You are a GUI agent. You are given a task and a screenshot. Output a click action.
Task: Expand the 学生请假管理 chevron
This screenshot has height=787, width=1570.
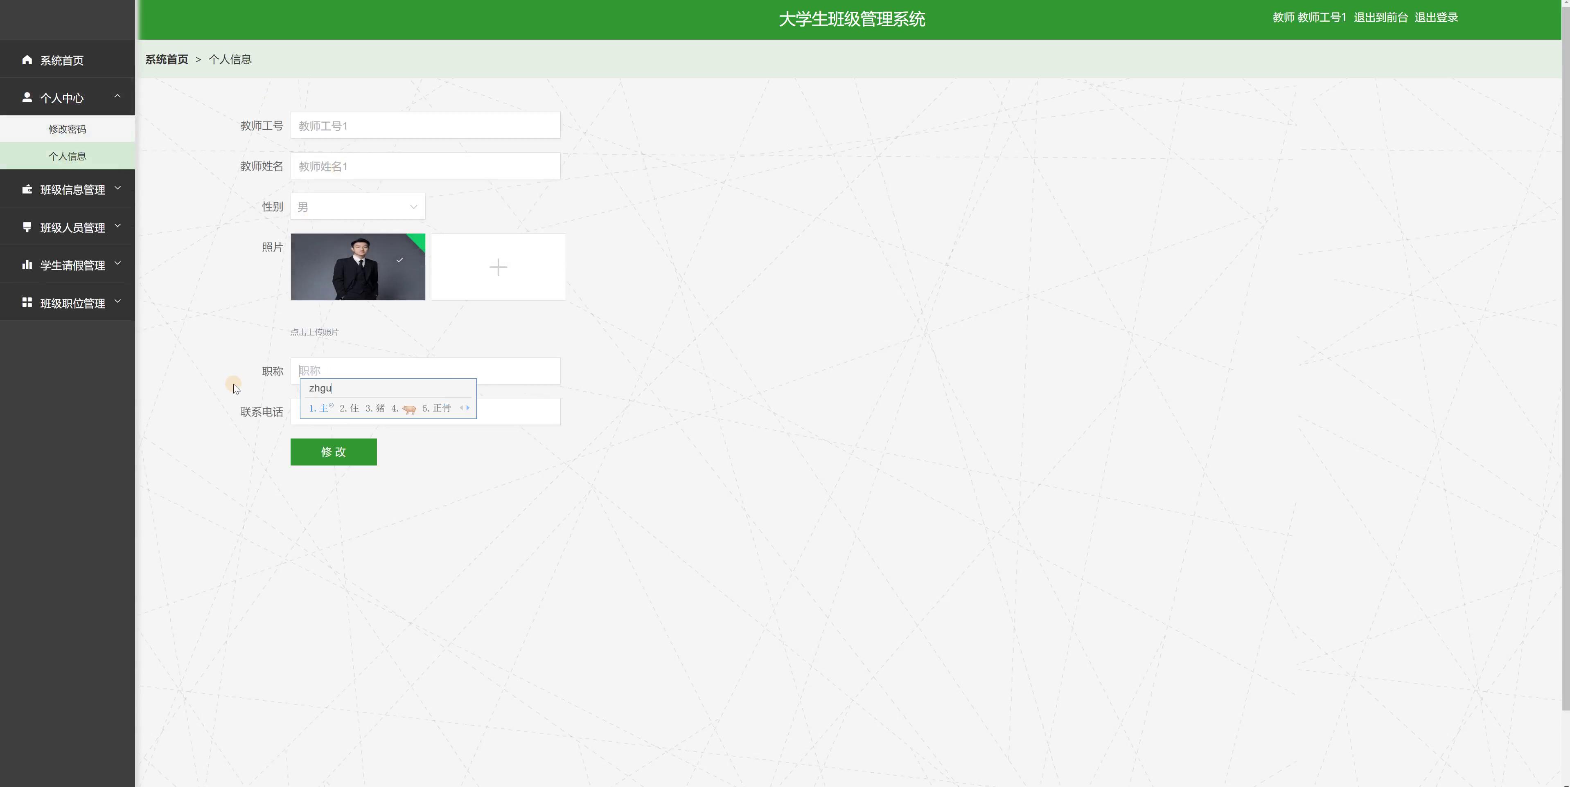(117, 264)
